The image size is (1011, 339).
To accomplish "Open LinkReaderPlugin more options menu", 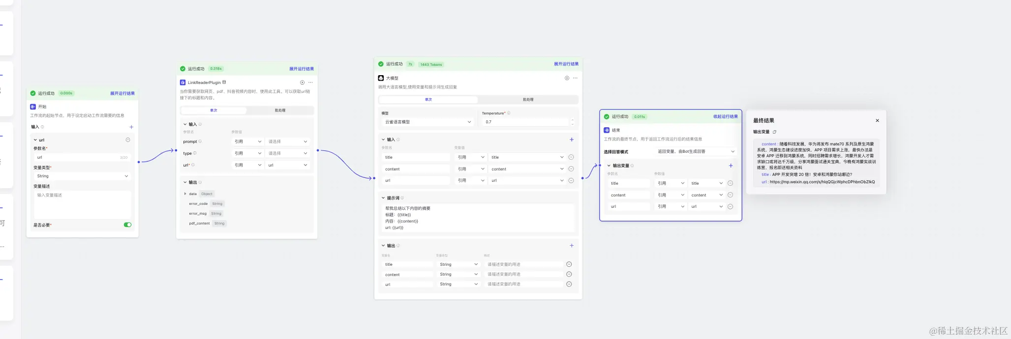I will click(x=310, y=83).
